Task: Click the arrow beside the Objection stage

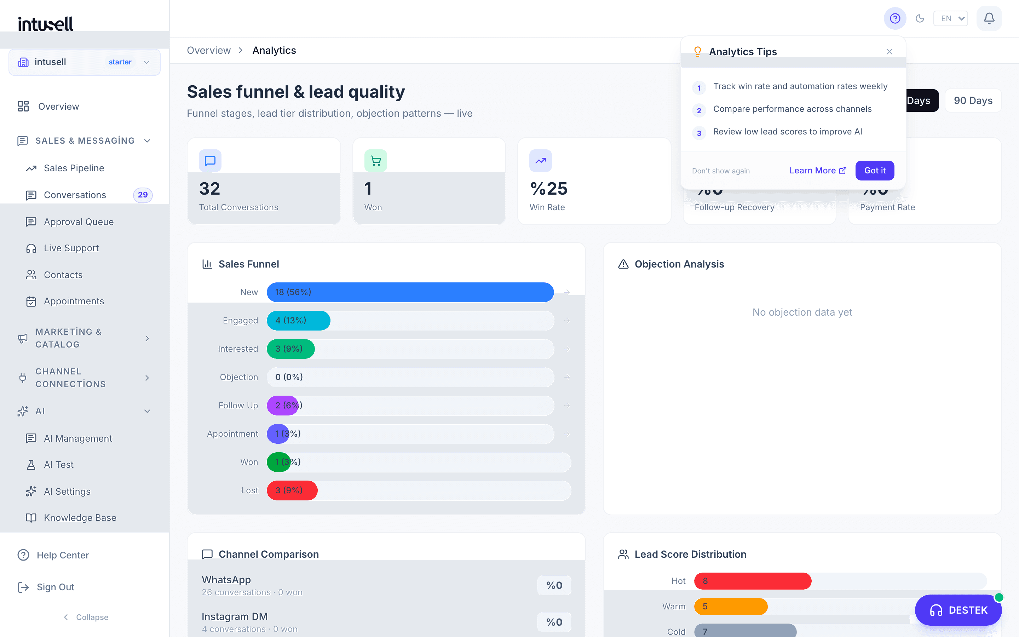Action: click(x=567, y=377)
